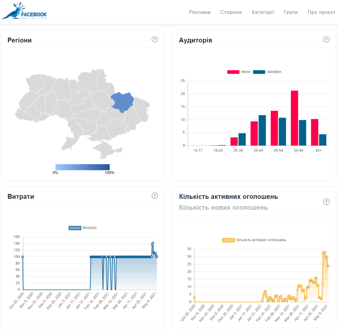Navigate to Групи section
Screen dimensions: 338x331
[291, 12]
